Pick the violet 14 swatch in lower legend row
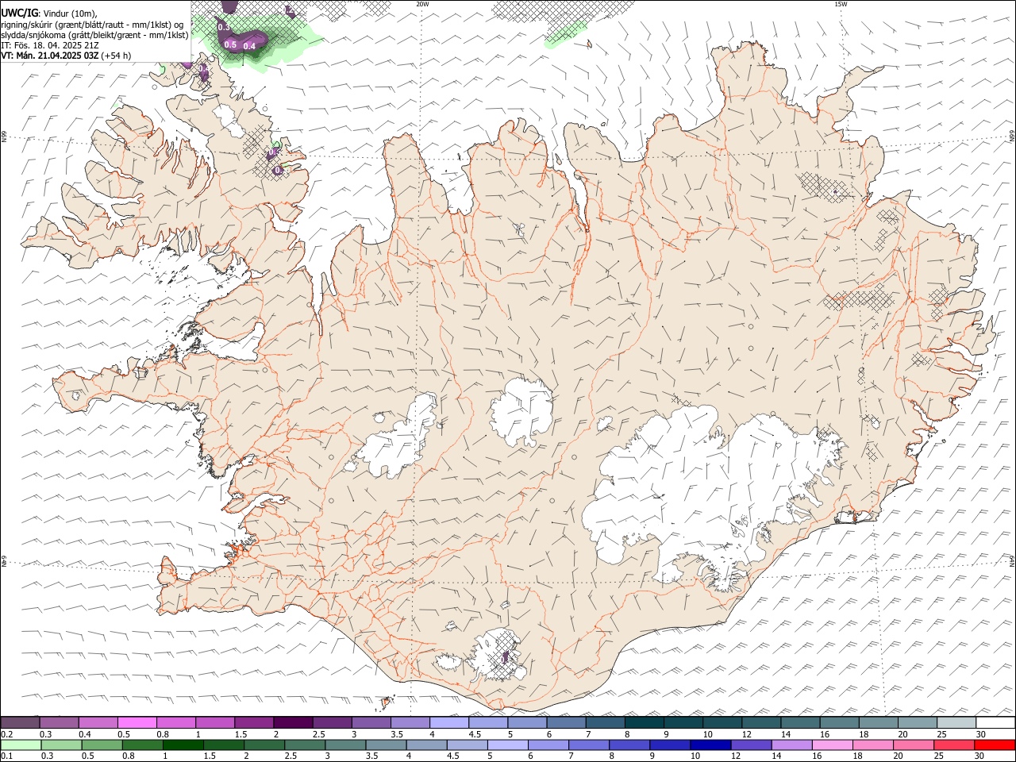Screen dimensions: 1016x762 [x=791, y=745]
